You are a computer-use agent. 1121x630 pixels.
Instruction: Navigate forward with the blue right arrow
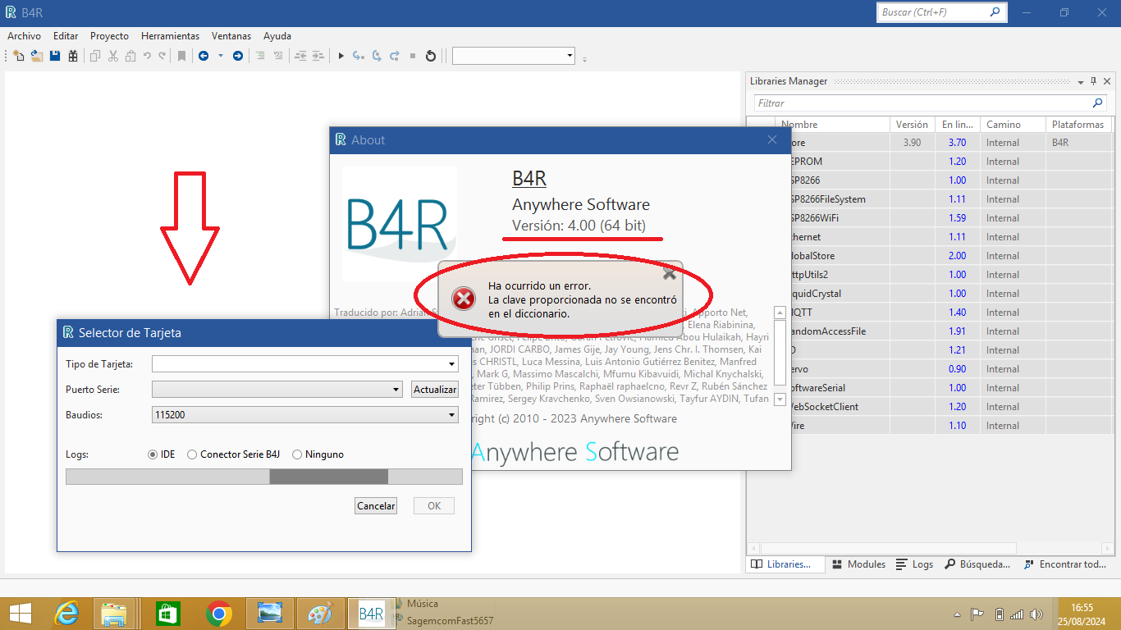238,56
